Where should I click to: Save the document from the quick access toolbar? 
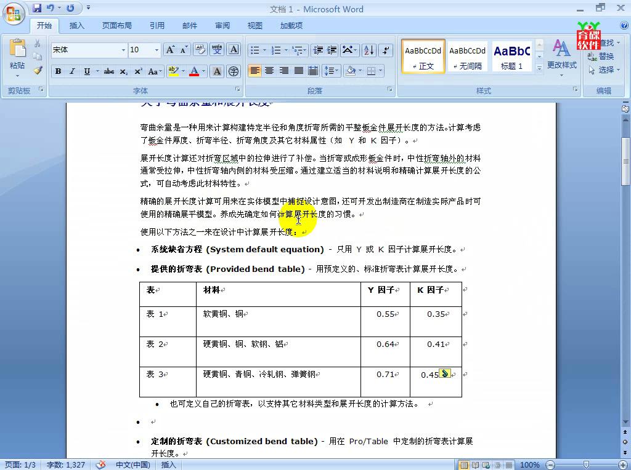pos(37,8)
